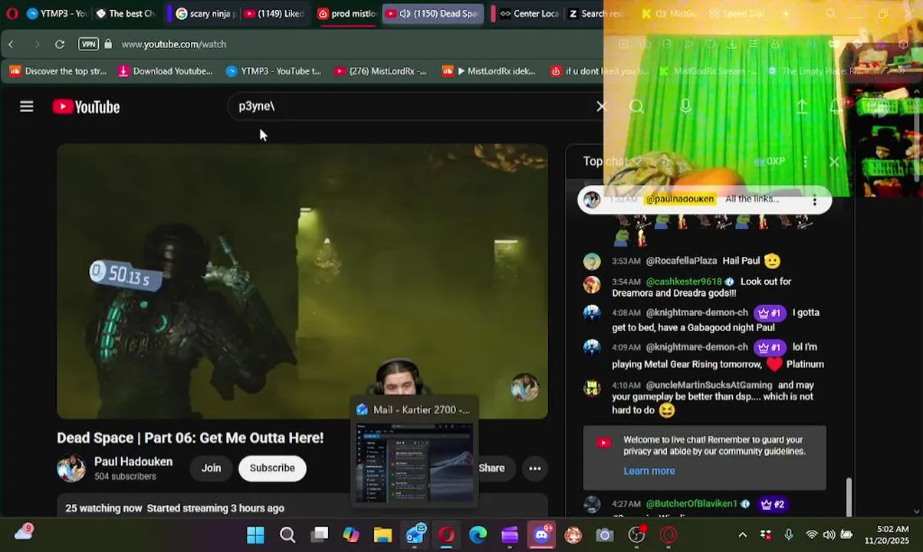Image resolution: width=923 pixels, height=552 pixels.
Task: Click the Join button
Action: [211, 468]
